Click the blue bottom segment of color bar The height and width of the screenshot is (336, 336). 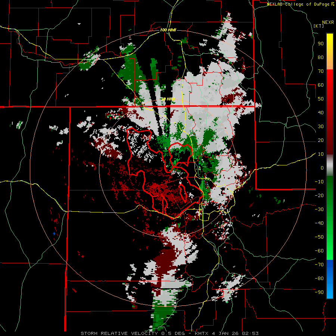point(330,279)
